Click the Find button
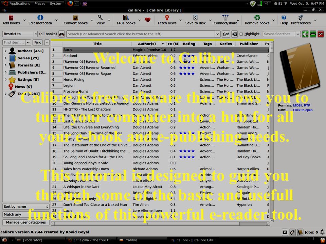This screenshot has height=244, width=326. [x=38, y=43]
